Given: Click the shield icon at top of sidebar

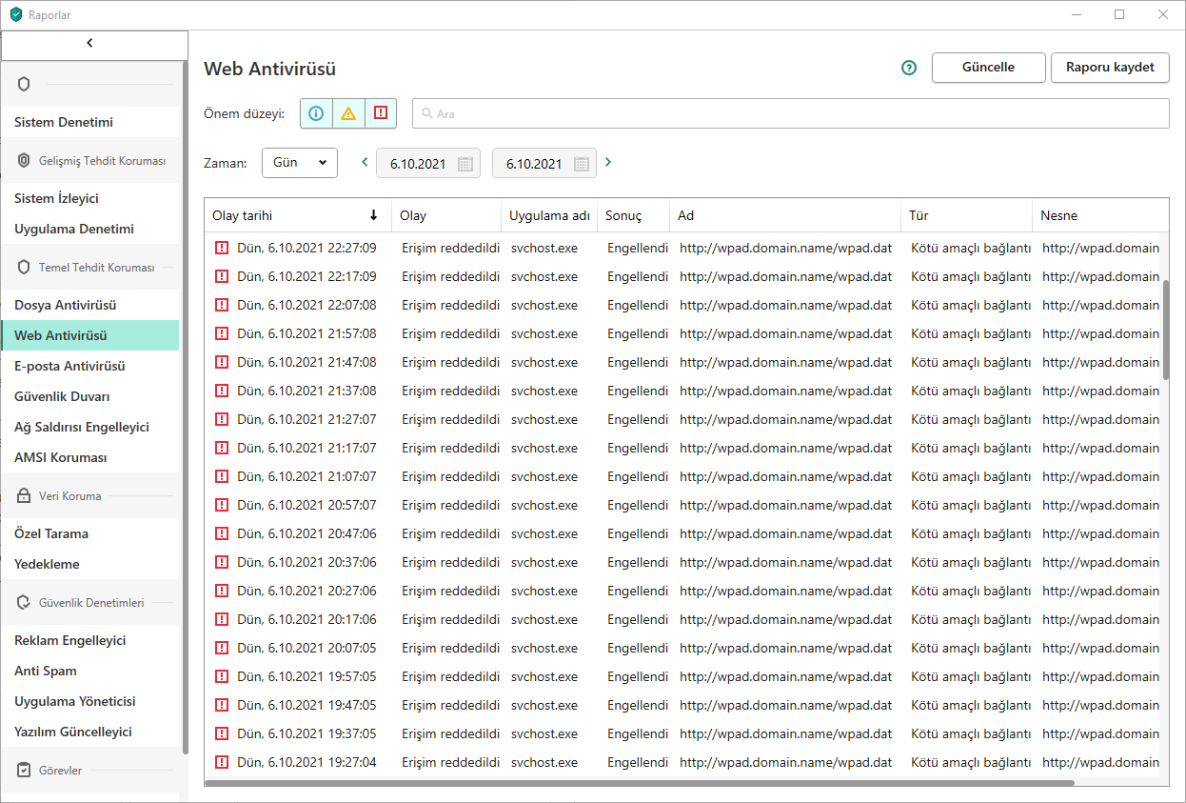Looking at the screenshot, I should pos(25,84).
